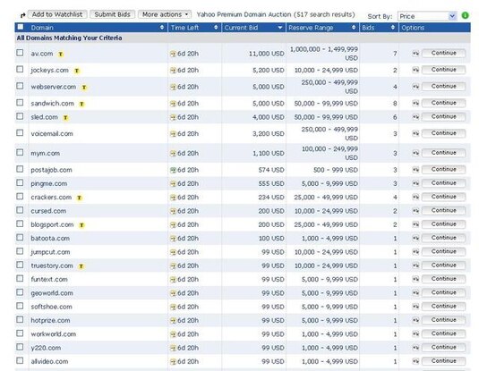Click Continue for softshoe.com
This screenshot has height=371, width=479.
443,307
